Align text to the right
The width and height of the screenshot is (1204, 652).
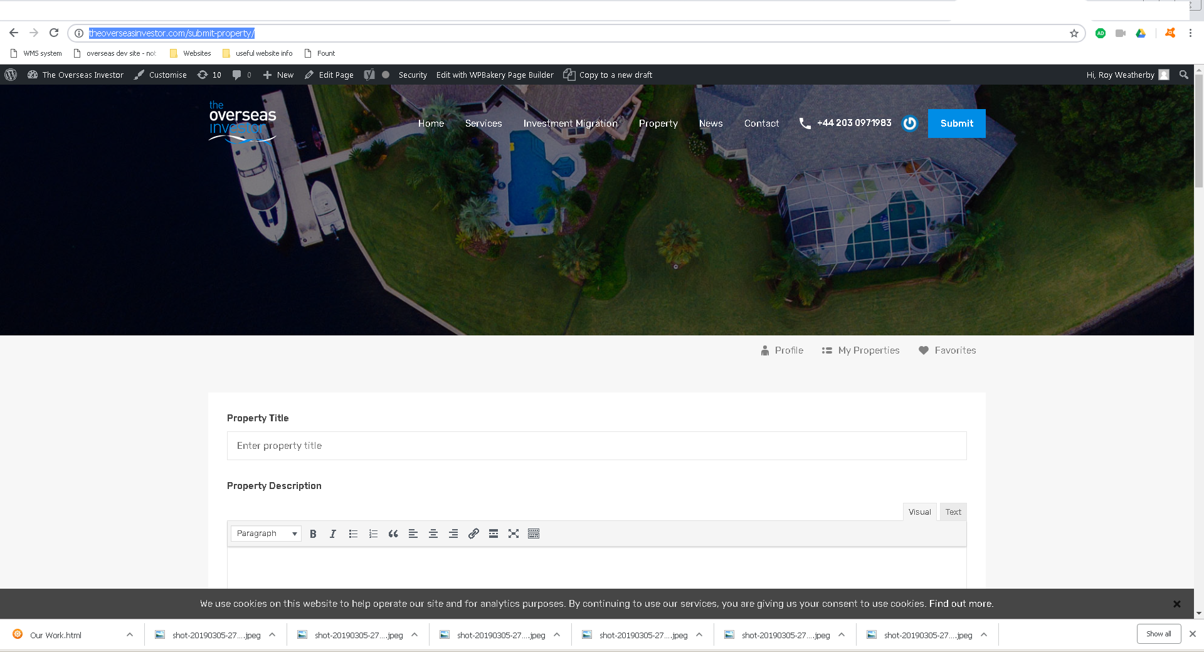pyautogui.click(x=453, y=534)
